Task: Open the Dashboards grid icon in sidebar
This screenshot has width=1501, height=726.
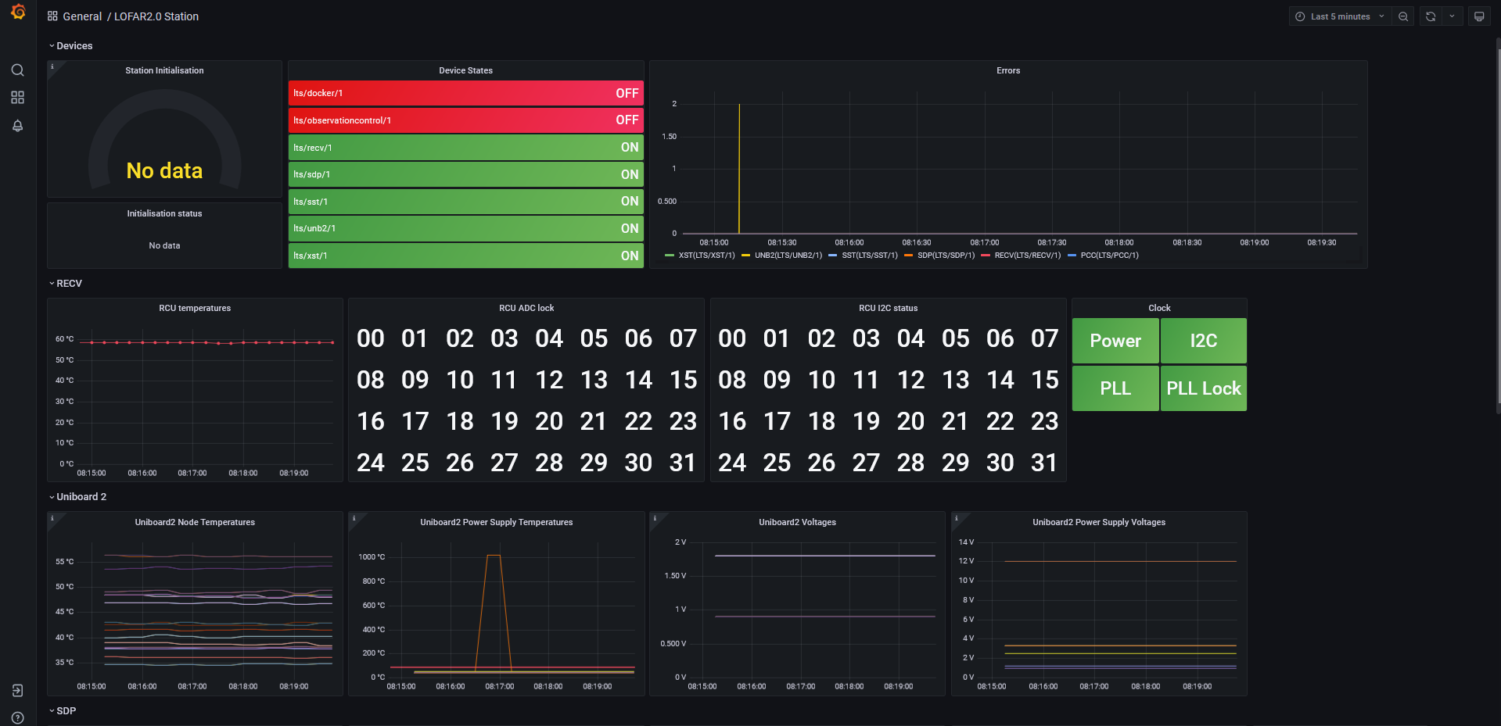Action: pyautogui.click(x=17, y=98)
